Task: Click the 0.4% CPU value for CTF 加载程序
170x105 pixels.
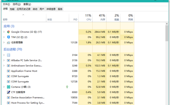Action: pyautogui.click(x=89, y=92)
